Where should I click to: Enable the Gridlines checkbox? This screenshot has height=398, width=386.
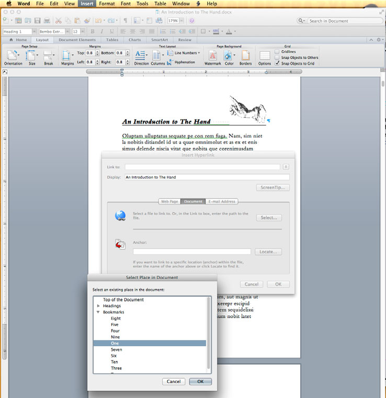point(277,52)
